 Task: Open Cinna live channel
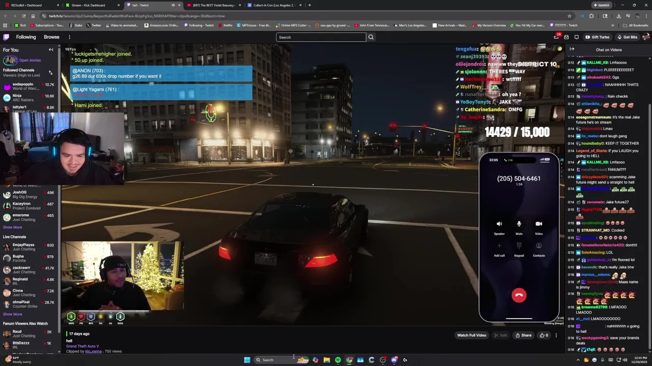(x=29, y=292)
